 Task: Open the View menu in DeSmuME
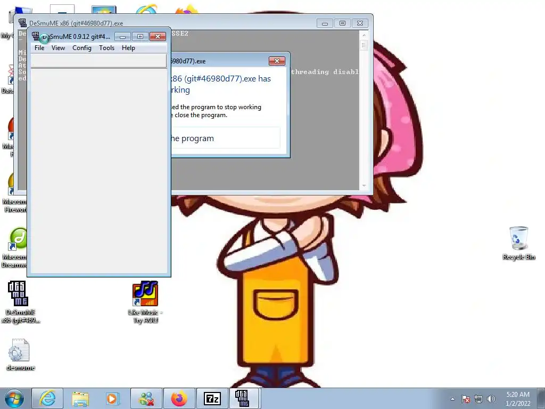(58, 48)
